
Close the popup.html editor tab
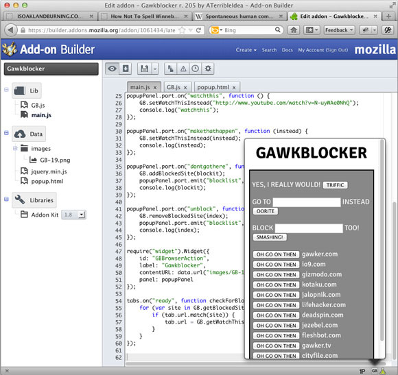tap(234, 88)
